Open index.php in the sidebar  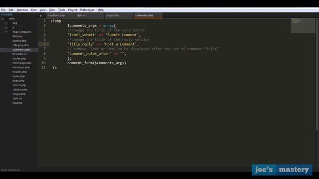click(x=18, y=76)
